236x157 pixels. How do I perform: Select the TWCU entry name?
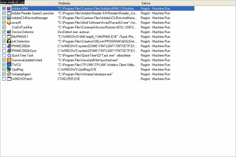point(16,65)
